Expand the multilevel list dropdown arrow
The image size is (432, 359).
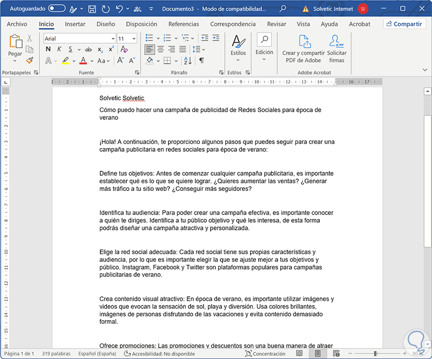pos(193,38)
